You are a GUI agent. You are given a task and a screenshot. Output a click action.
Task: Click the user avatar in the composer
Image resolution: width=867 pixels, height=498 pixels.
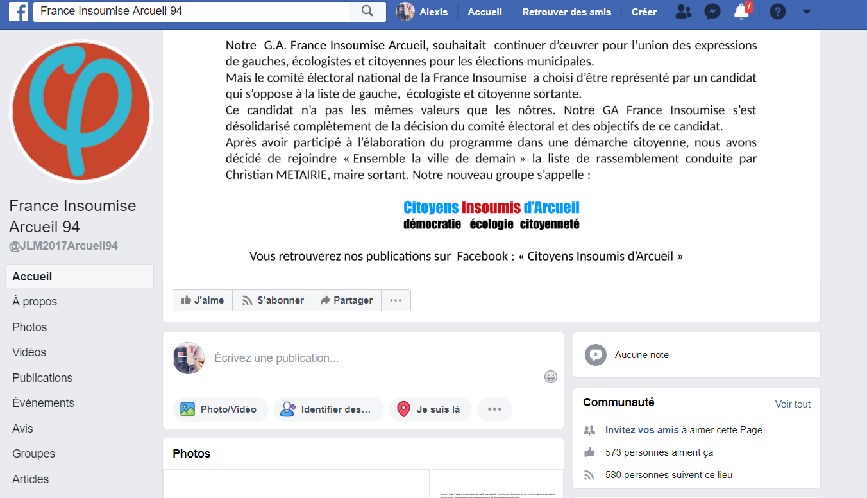click(189, 358)
